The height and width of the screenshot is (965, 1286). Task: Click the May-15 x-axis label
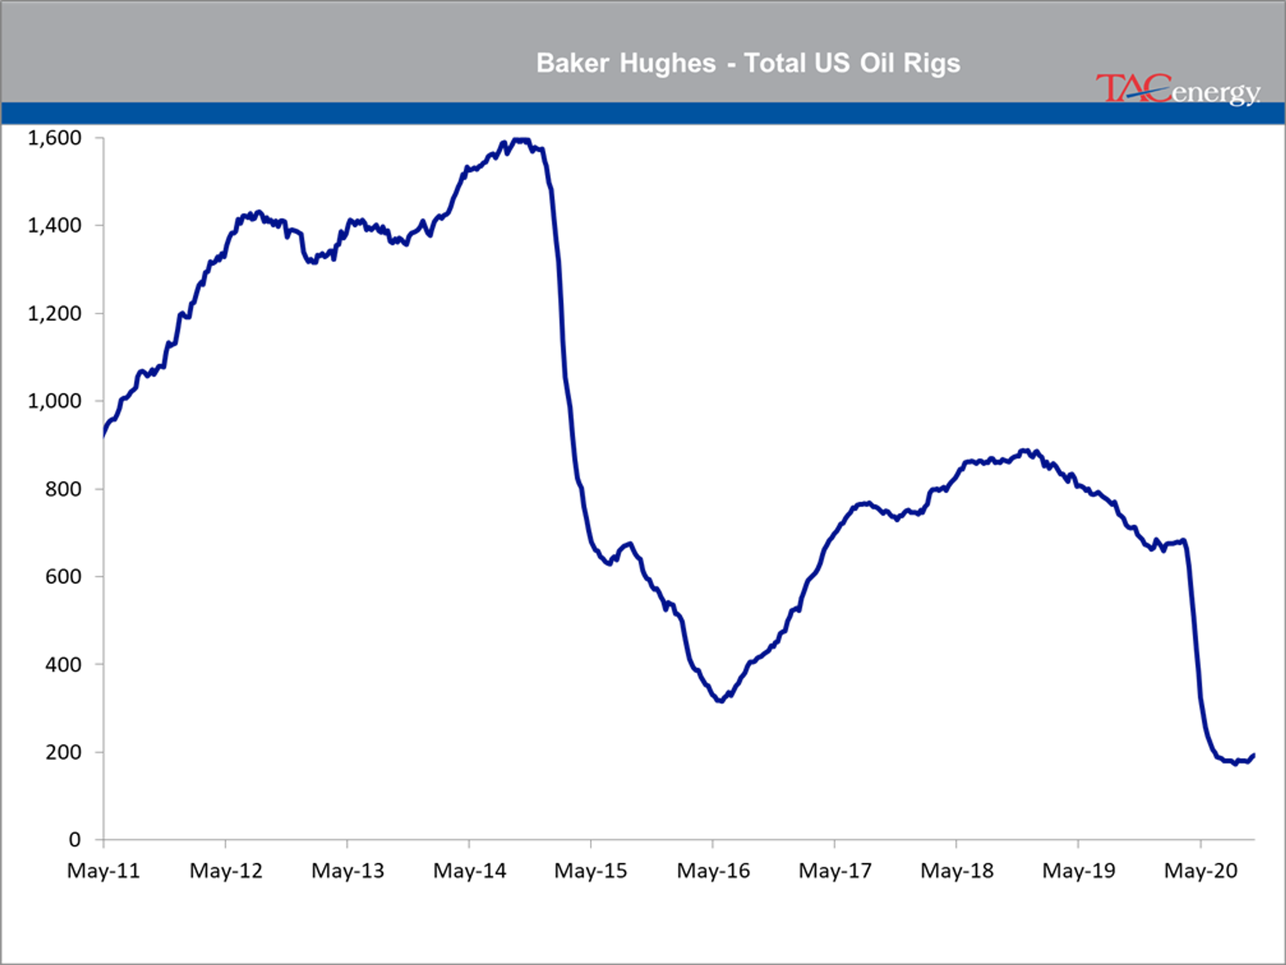[x=591, y=871]
